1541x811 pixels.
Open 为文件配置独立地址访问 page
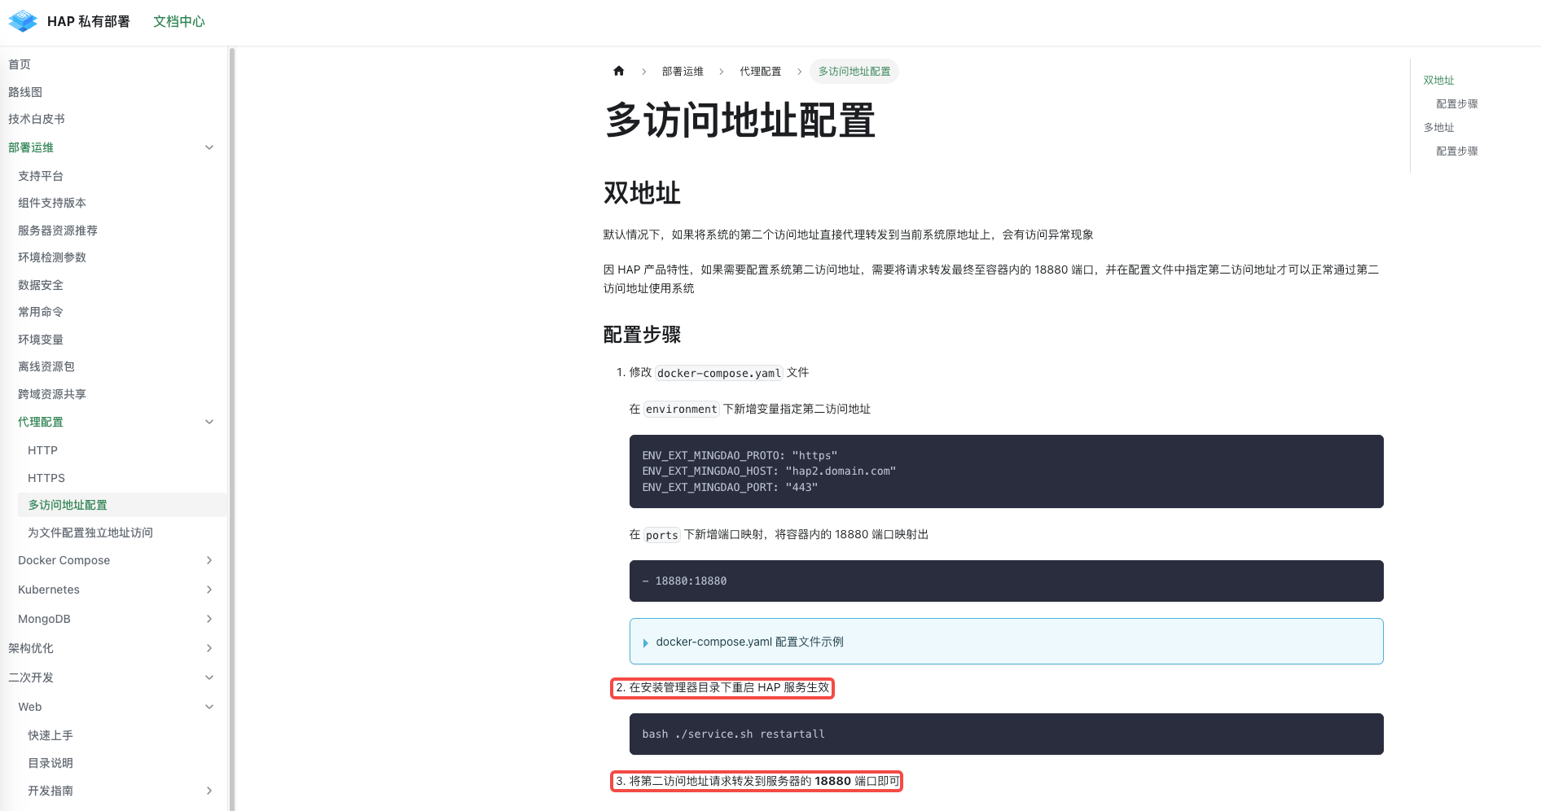90,533
